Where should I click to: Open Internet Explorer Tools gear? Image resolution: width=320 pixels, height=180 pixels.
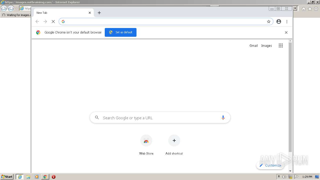coord(316,9)
